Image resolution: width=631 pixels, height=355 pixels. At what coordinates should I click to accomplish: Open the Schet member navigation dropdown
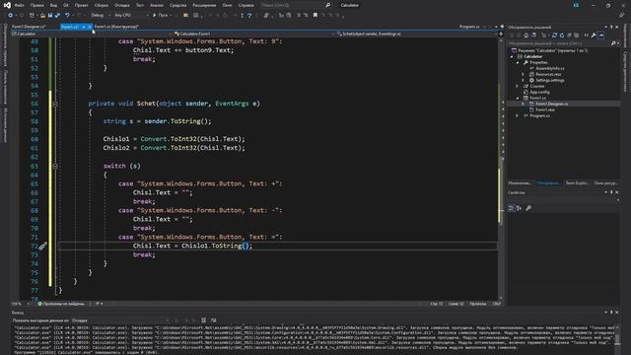[416, 34]
